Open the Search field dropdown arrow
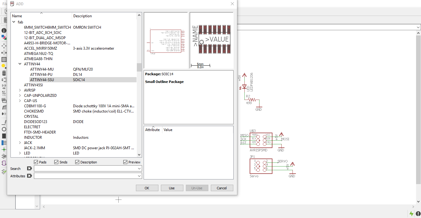This screenshot has height=218, width=421. tap(139, 169)
